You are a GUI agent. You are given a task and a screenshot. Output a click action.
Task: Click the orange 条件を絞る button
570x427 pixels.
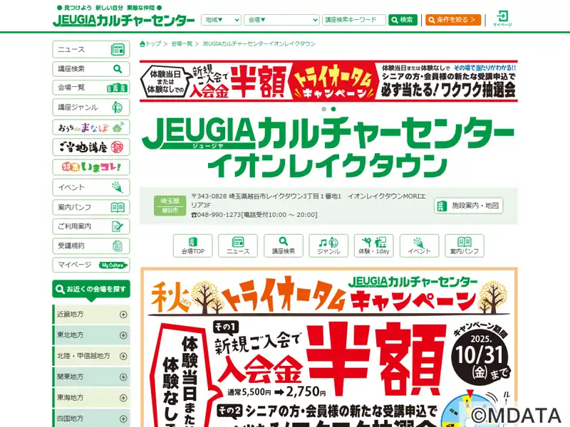click(x=453, y=20)
